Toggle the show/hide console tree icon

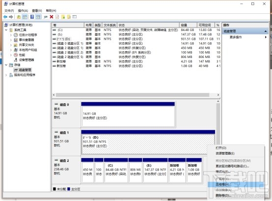[x=25, y=17]
